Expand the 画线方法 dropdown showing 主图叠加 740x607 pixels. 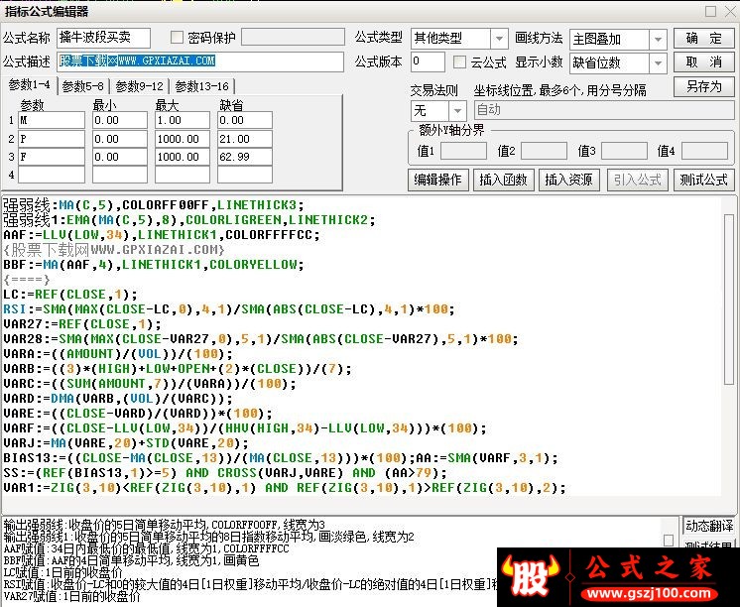618,39
